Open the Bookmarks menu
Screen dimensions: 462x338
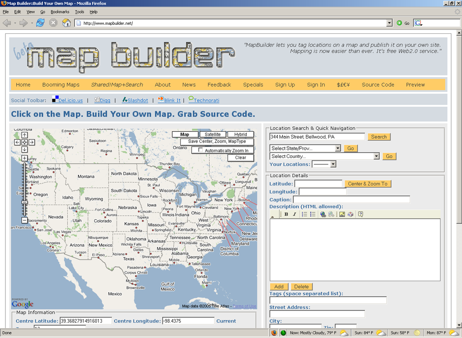tap(60, 12)
